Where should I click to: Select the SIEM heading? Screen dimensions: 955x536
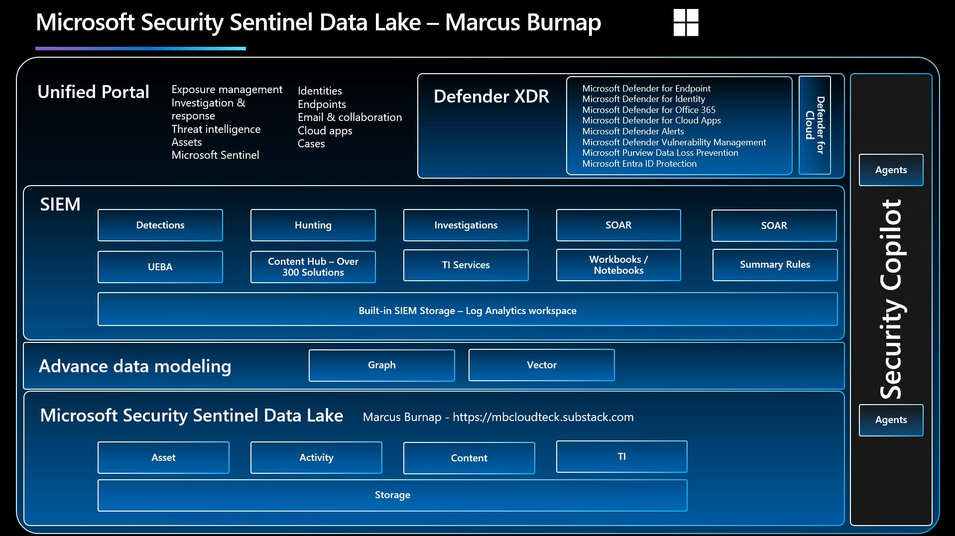[x=60, y=205]
